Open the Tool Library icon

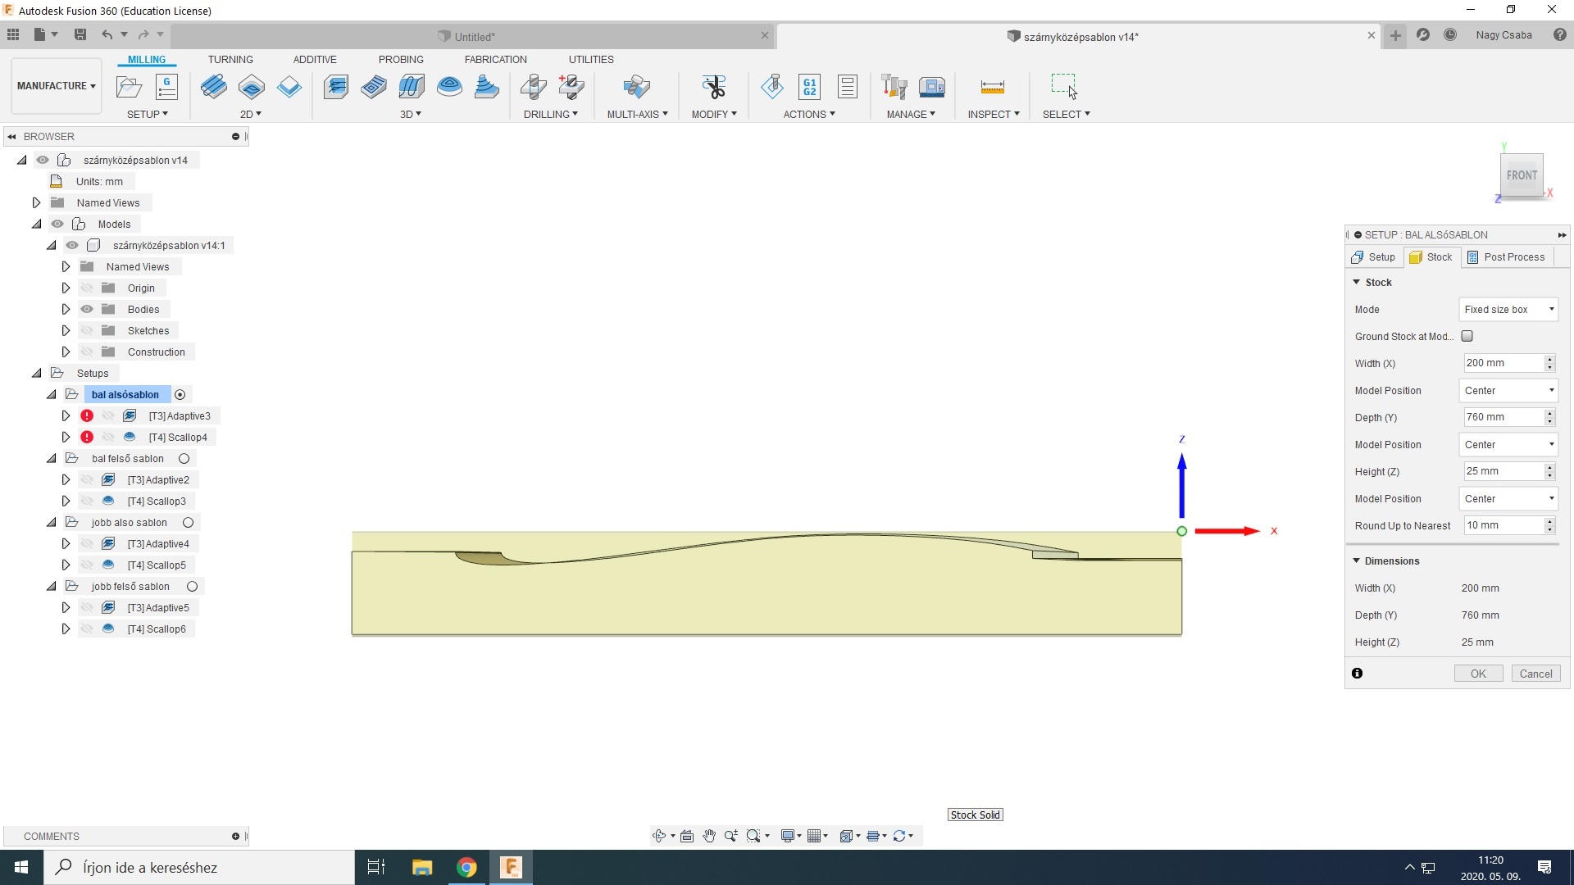click(894, 86)
